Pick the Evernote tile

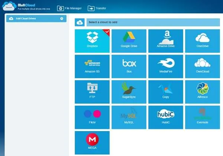[203, 117]
